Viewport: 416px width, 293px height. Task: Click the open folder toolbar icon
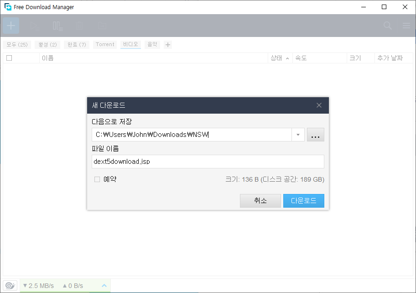pos(102,26)
